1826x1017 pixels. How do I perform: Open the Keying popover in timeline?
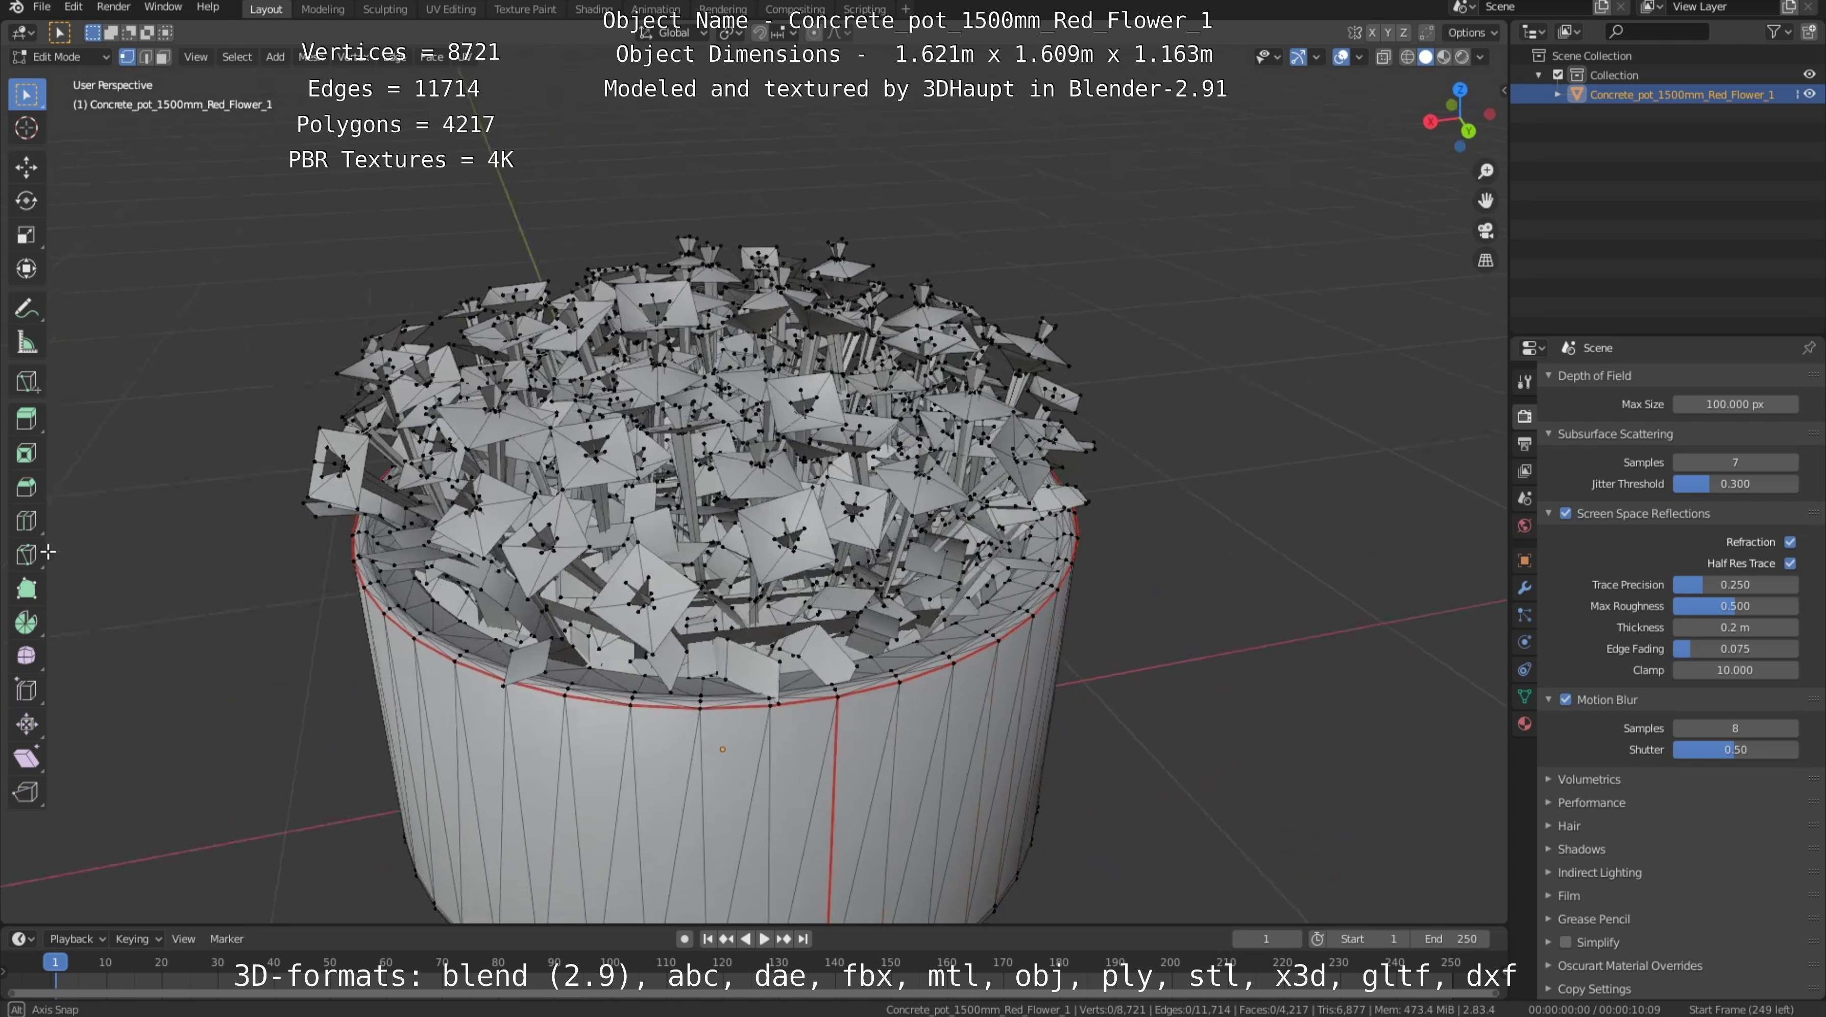[137, 939]
